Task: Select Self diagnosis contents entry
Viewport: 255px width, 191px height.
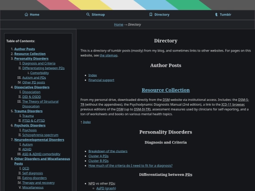Action: pos(33,173)
